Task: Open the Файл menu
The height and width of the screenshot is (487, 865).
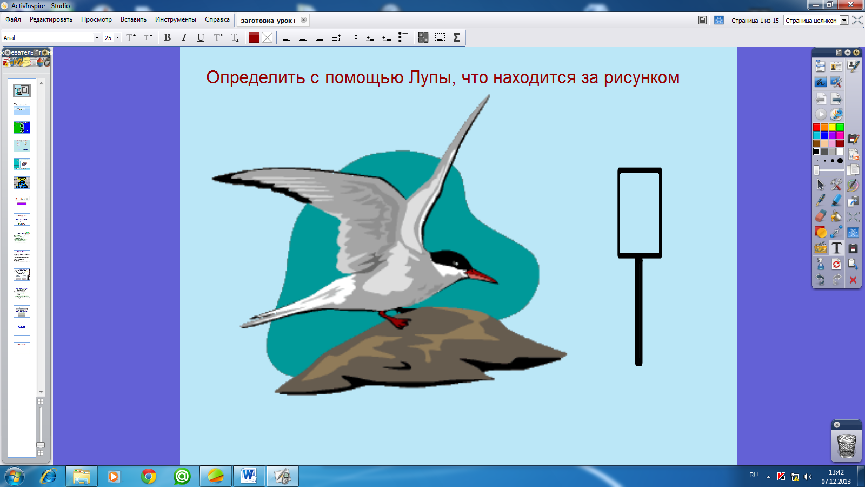Action: [x=14, y=19]
